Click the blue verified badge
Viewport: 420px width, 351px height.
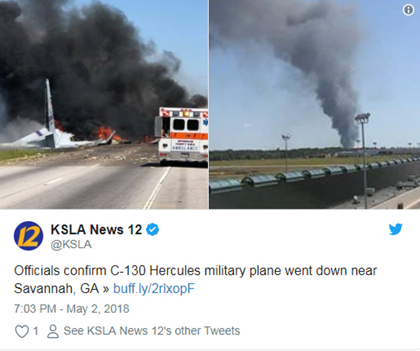pos(153,229)
